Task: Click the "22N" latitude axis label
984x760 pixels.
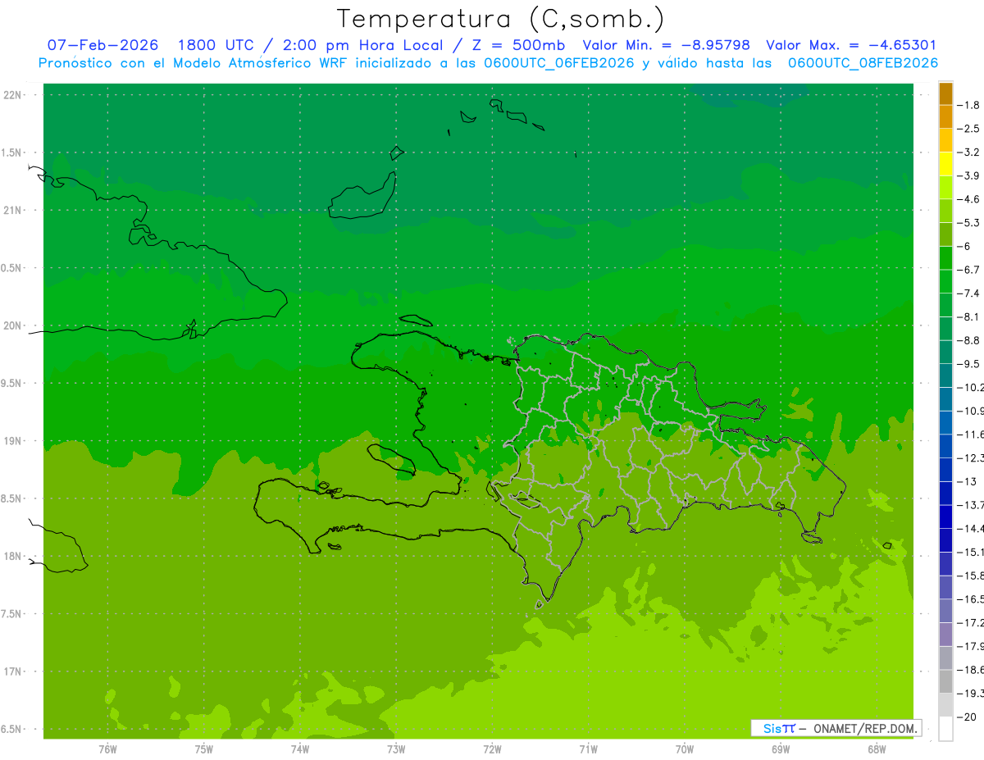Action: click(14, 95)
